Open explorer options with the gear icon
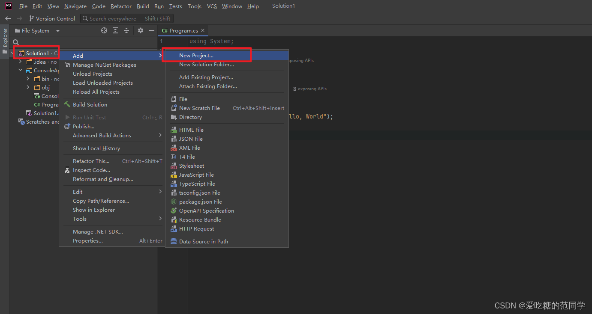Image resolution: width=592 pixels, height=314 pixels. pyautogui.click(x=141, y=30)
